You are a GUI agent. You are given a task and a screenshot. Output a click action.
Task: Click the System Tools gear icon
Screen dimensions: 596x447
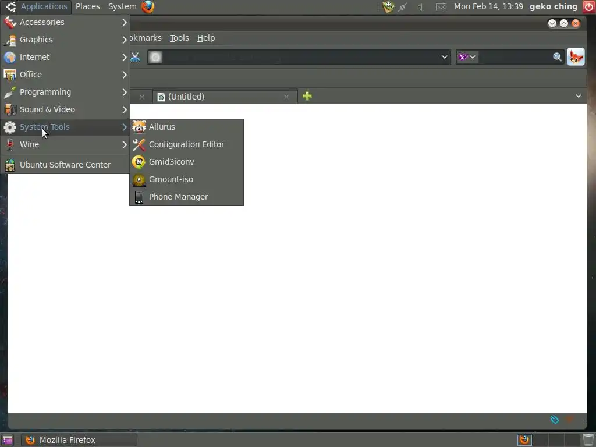[10, 127]
